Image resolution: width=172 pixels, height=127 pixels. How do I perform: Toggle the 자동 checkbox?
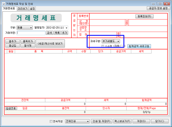122,46
